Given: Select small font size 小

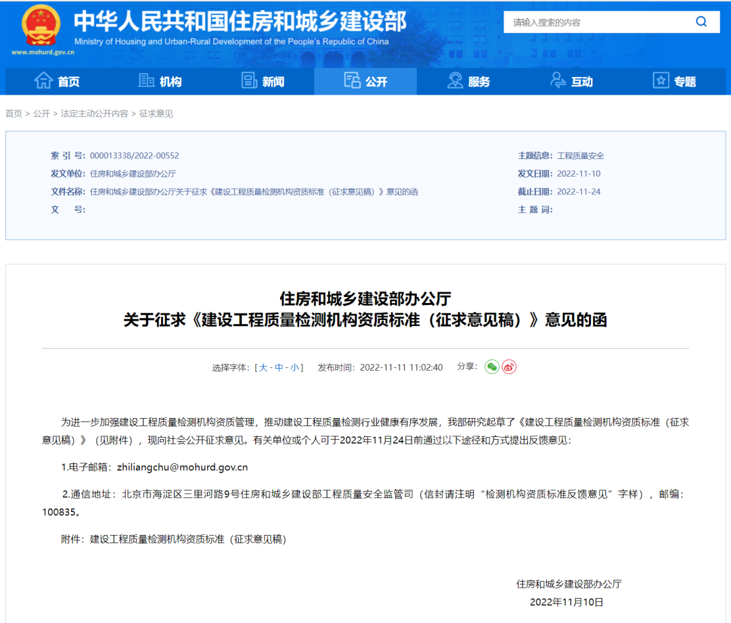Looking at the screenshot, I should click(x=294, y=367).
